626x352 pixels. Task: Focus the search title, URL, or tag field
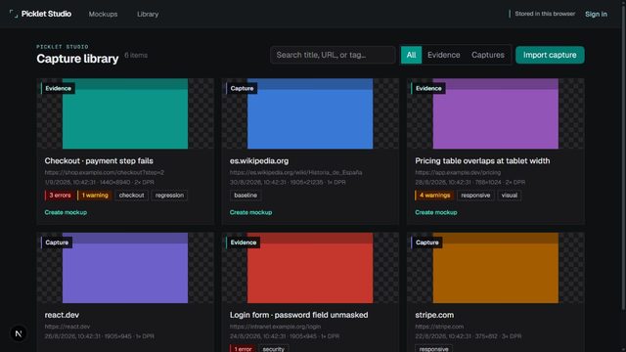[333, 55]
